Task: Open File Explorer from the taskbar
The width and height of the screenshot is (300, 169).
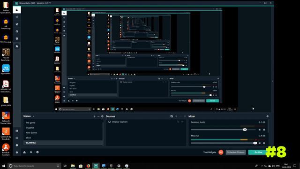Action: (73, 166)
